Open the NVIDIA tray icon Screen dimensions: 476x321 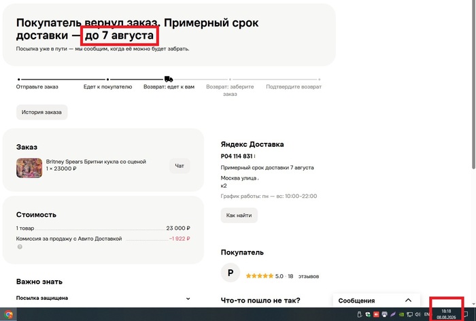pos(401,315)
